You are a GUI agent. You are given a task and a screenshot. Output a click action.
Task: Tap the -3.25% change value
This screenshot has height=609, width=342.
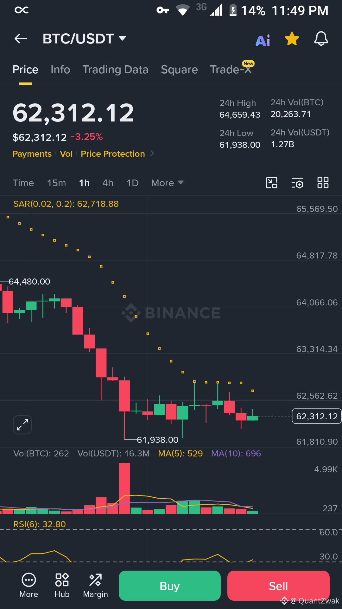86,137
